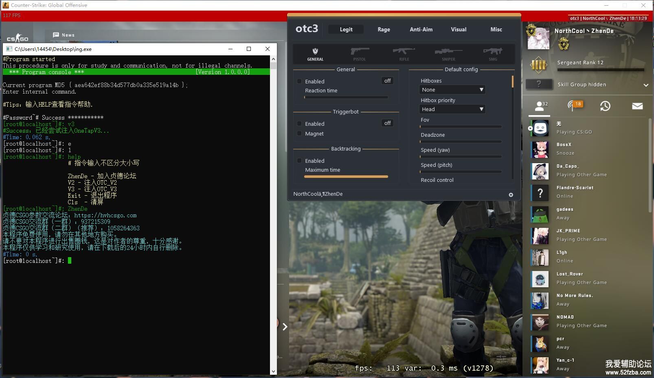Click NOMAD friend avatar
654x378 pixels.
[540, 322]
